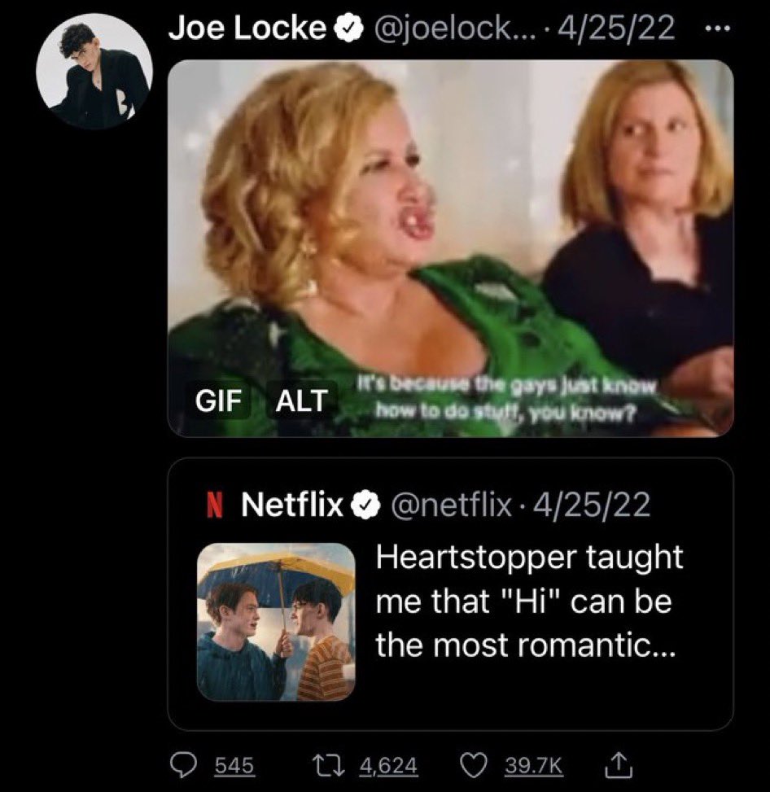Play the GIF of the woman in green
Viewport: 770px width, 792px height.
tap(450, 248)
